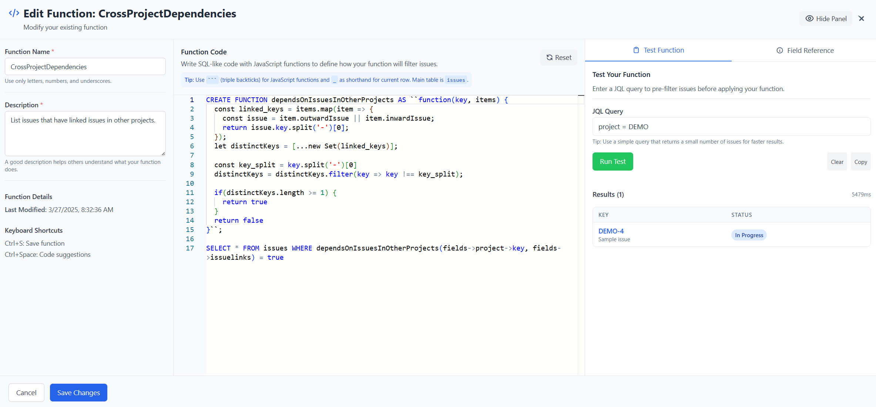The image size is (876, 407).
Task: Click inside the Description textarea
Action: pos(85,134)
